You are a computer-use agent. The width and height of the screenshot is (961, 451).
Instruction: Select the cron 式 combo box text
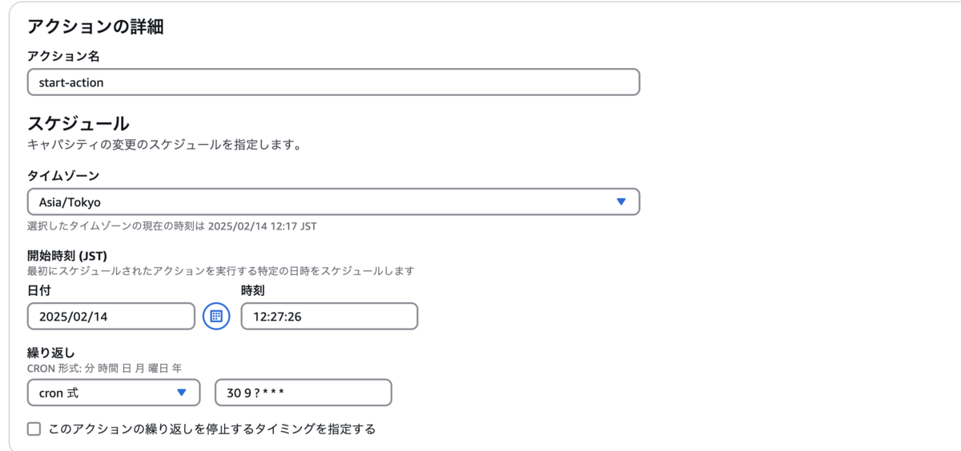click(x=59, y=393)
